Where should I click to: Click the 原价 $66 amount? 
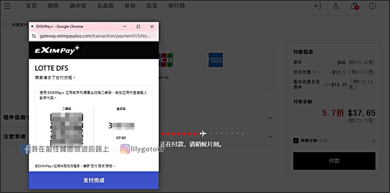click(x=341, y=62)
